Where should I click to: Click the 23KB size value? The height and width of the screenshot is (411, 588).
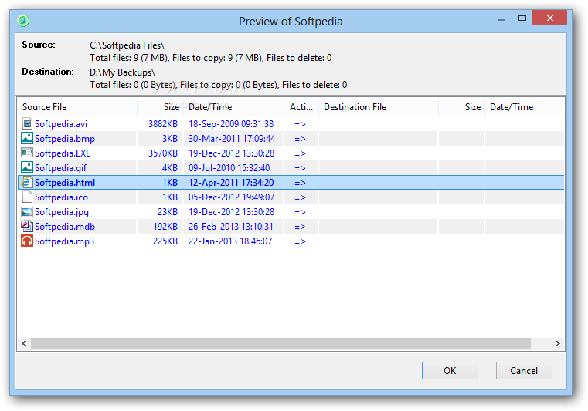tap(167, 212)
